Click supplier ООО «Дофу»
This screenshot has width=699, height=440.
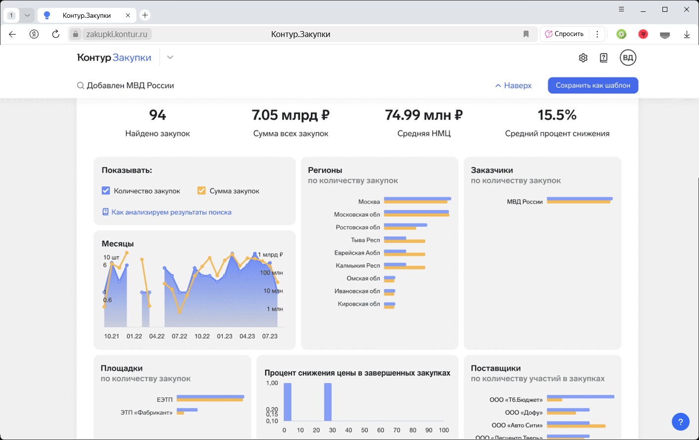point(524,412)
